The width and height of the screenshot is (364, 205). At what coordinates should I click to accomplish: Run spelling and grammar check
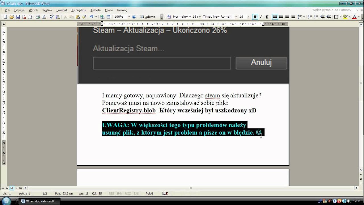pyautogui.click(x=51, y=17)
